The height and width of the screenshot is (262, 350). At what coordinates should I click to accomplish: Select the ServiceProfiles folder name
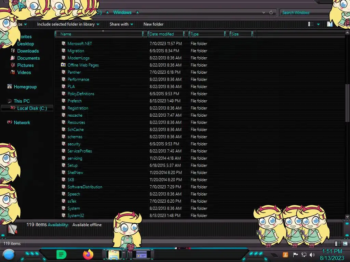79,151
